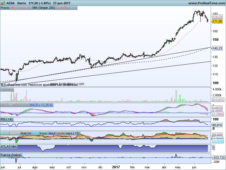The height and width of the screenshot is (170, 226).
Task: Click the 2017 year marker on time axis
Action: click(x=116, y=167)
